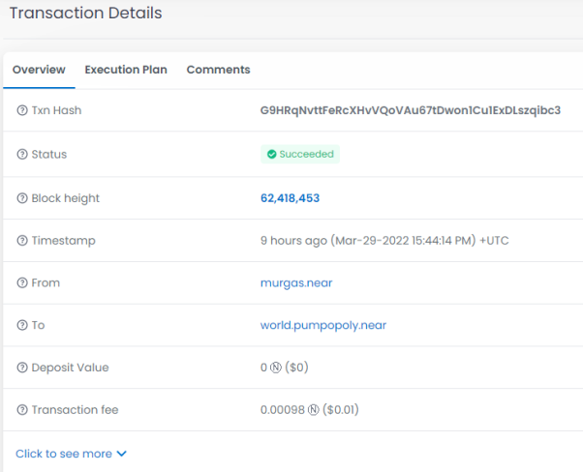Open the Comments tab
This screenshot has height=472, width=583.
point(218,70)
